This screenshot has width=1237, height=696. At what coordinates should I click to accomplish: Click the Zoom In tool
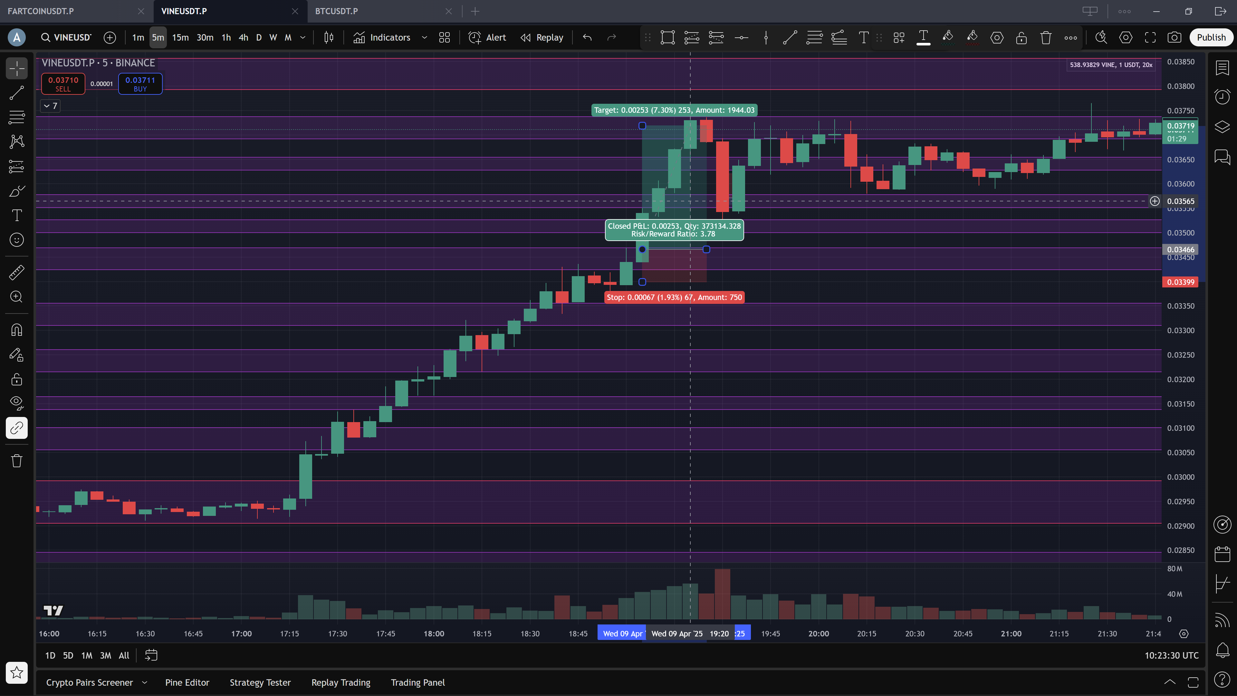[x=17, y=297]
